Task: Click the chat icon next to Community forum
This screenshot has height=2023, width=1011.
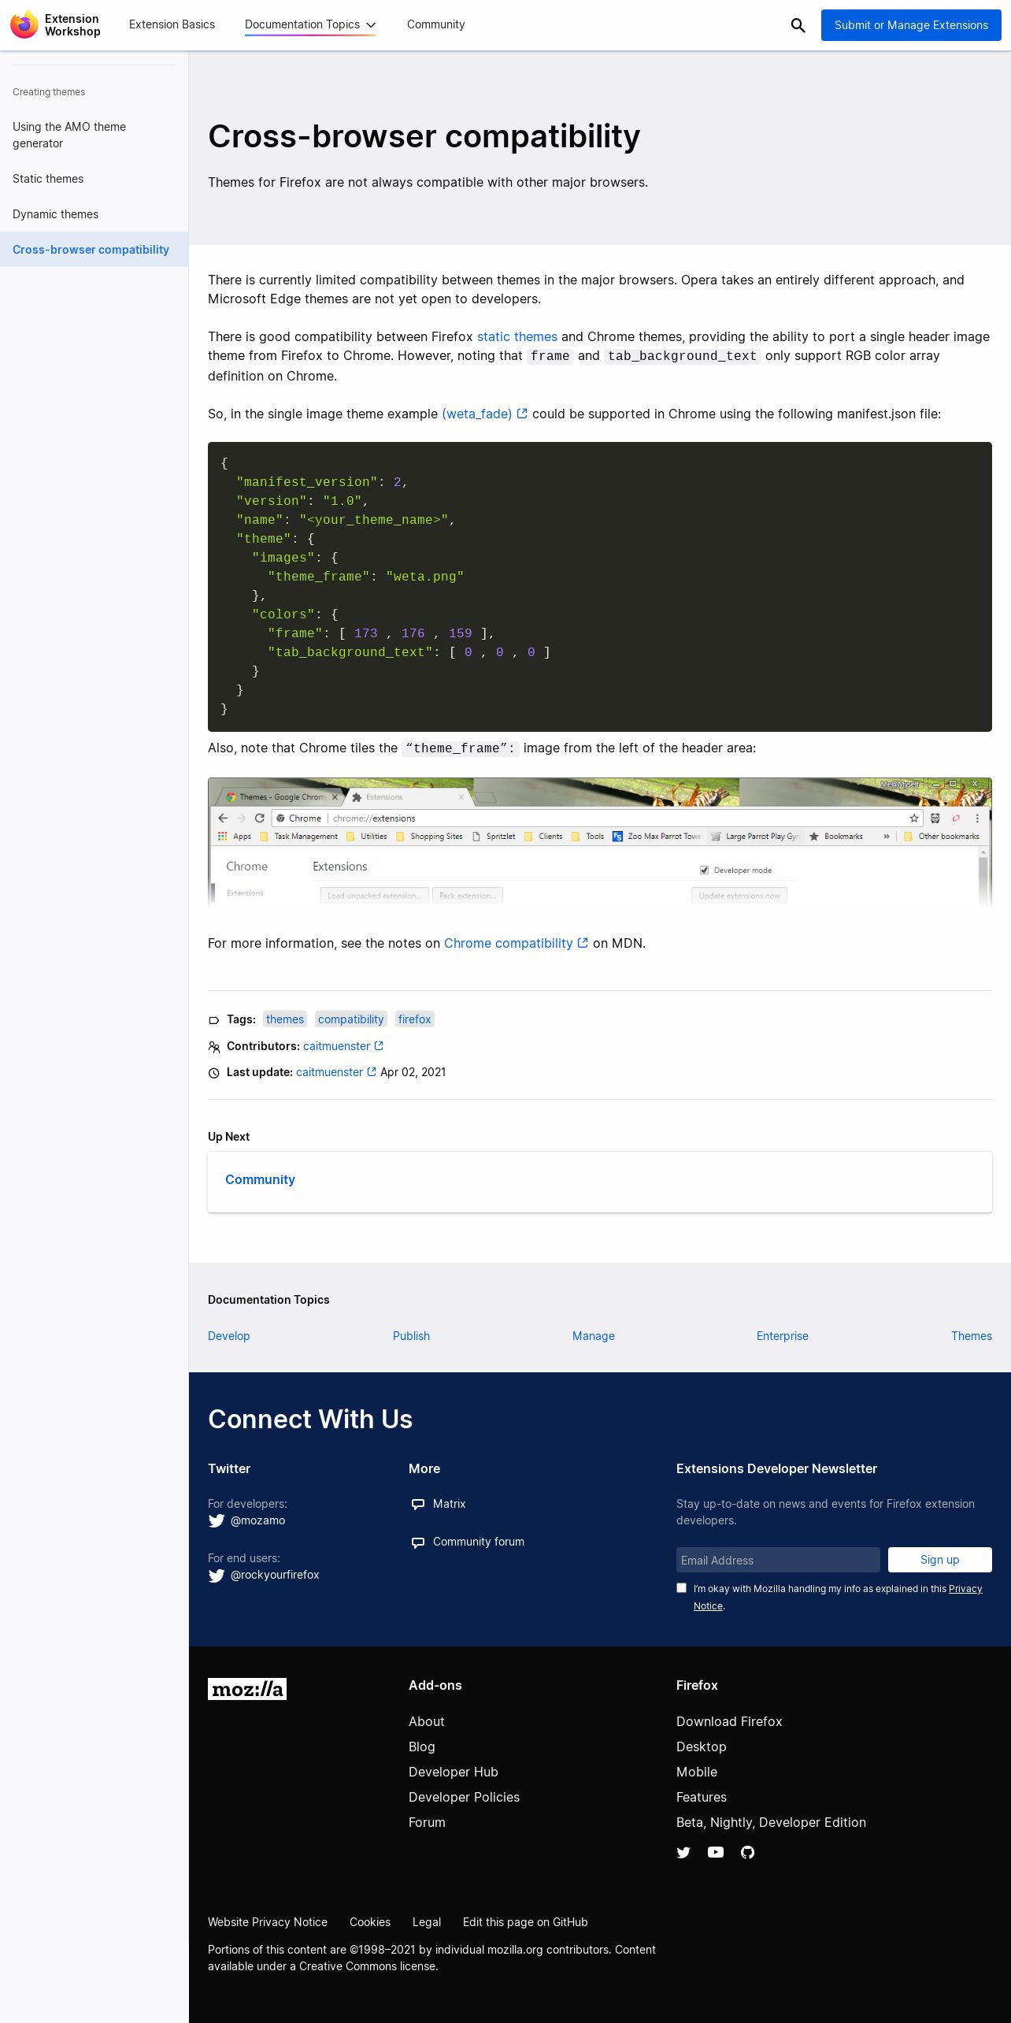Action: [418, 1542]
